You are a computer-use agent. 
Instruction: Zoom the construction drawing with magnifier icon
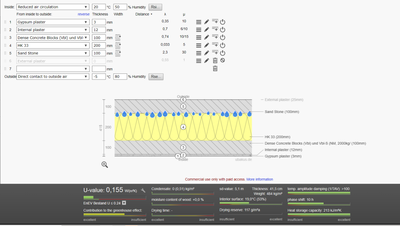click(104, 165)
